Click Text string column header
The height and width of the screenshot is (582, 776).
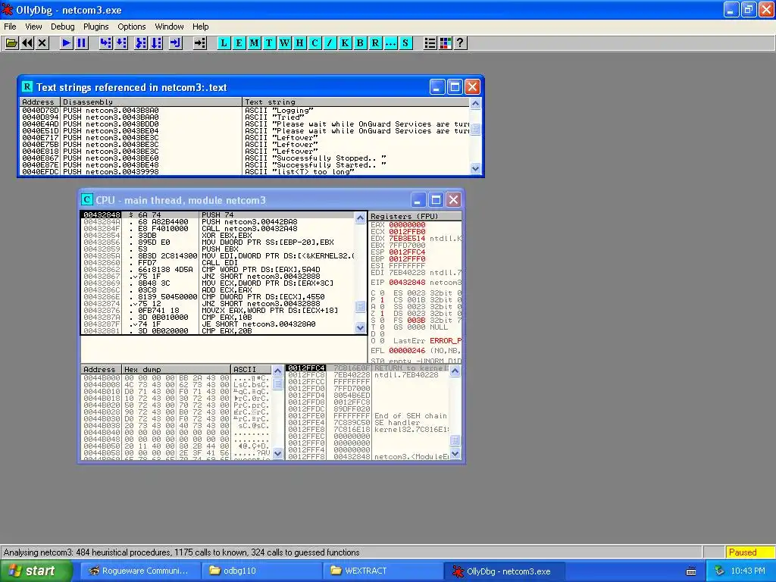click(356, 102)
